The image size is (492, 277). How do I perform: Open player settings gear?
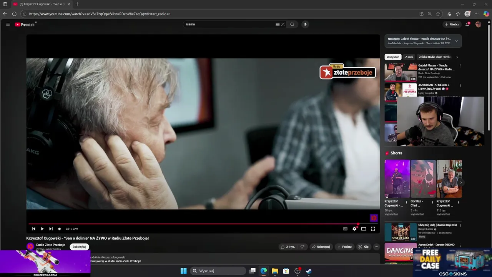[x=354, y=229]
